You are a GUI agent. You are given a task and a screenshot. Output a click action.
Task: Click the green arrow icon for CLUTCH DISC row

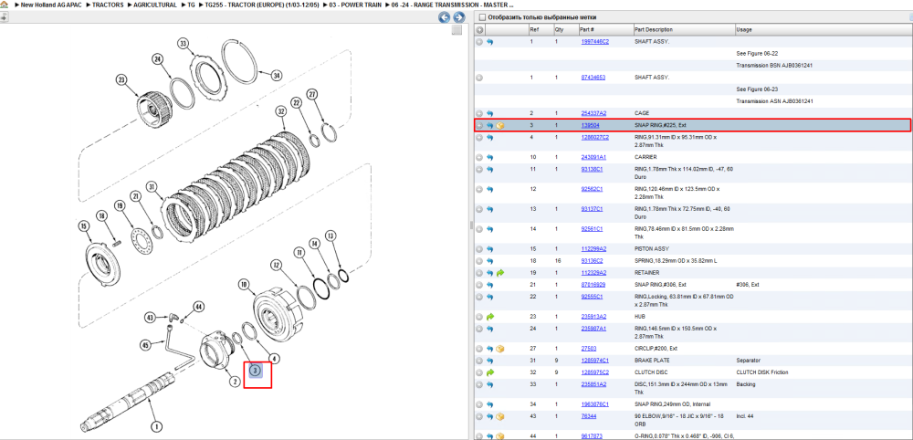click(489, 372)
